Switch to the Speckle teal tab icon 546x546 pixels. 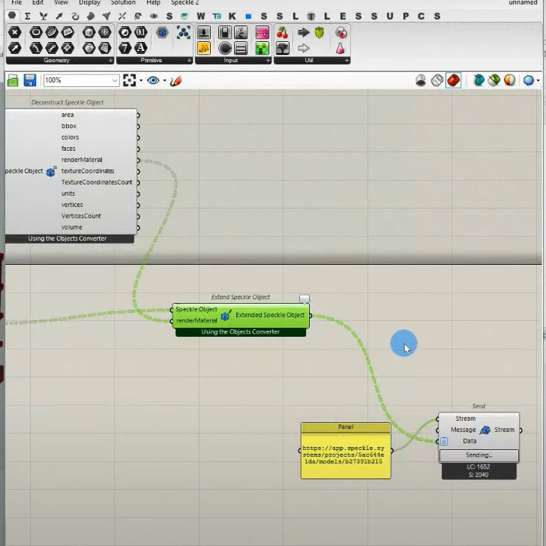click(184, 16)
